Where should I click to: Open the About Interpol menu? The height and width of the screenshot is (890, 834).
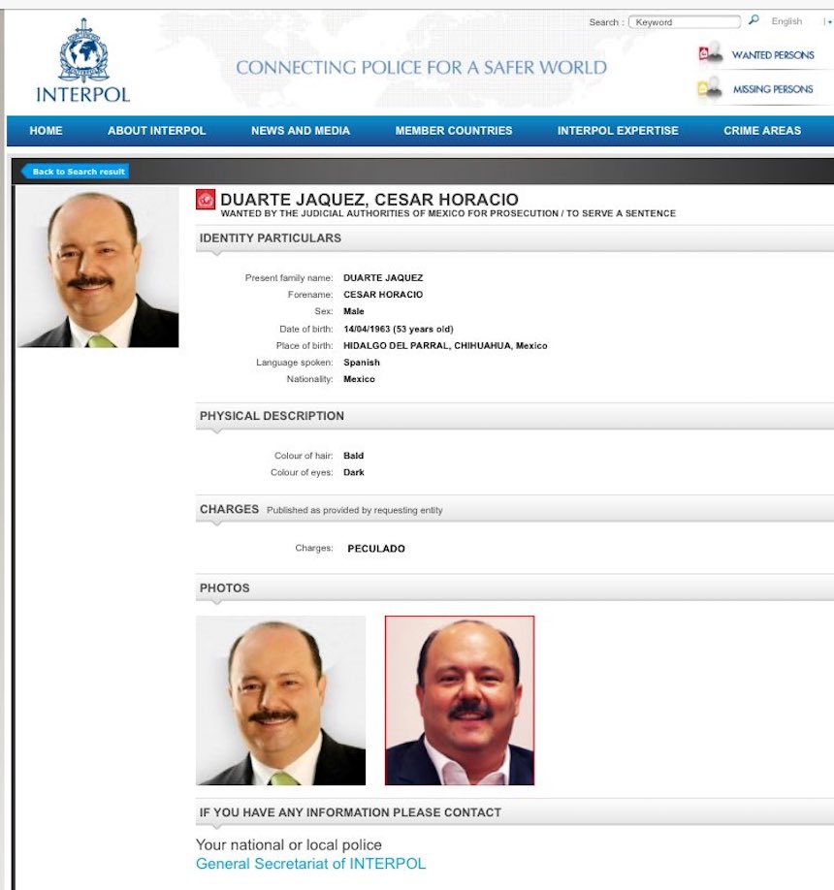coord(156,131)
